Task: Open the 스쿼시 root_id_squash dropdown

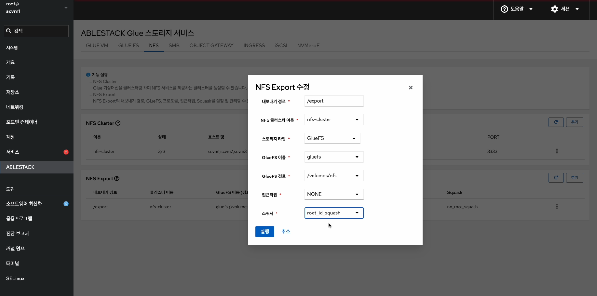Action: click(x=334, y=213)
